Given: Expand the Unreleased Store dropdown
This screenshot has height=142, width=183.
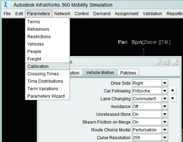Looking at the screenshot, I should 165,114.
